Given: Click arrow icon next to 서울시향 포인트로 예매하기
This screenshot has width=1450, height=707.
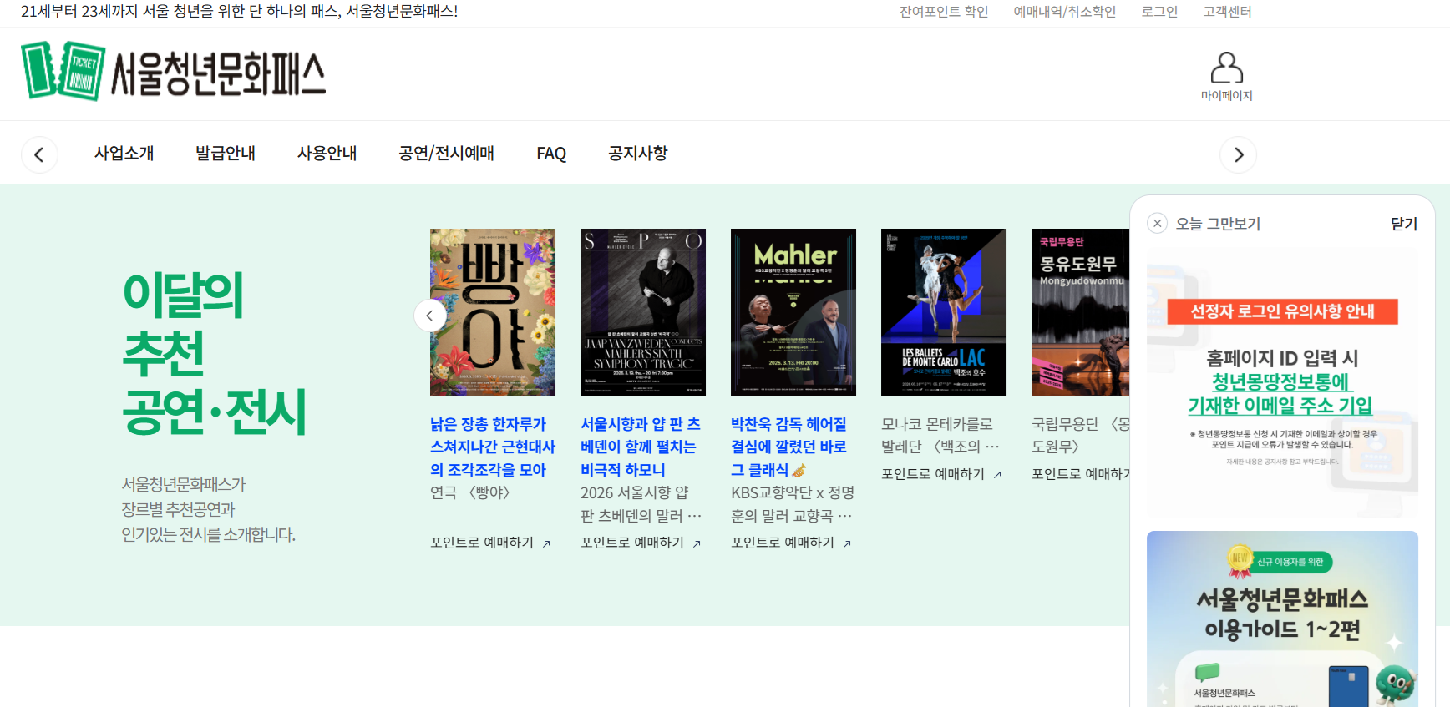Looking at the screenshot, I should coord(697,543).
